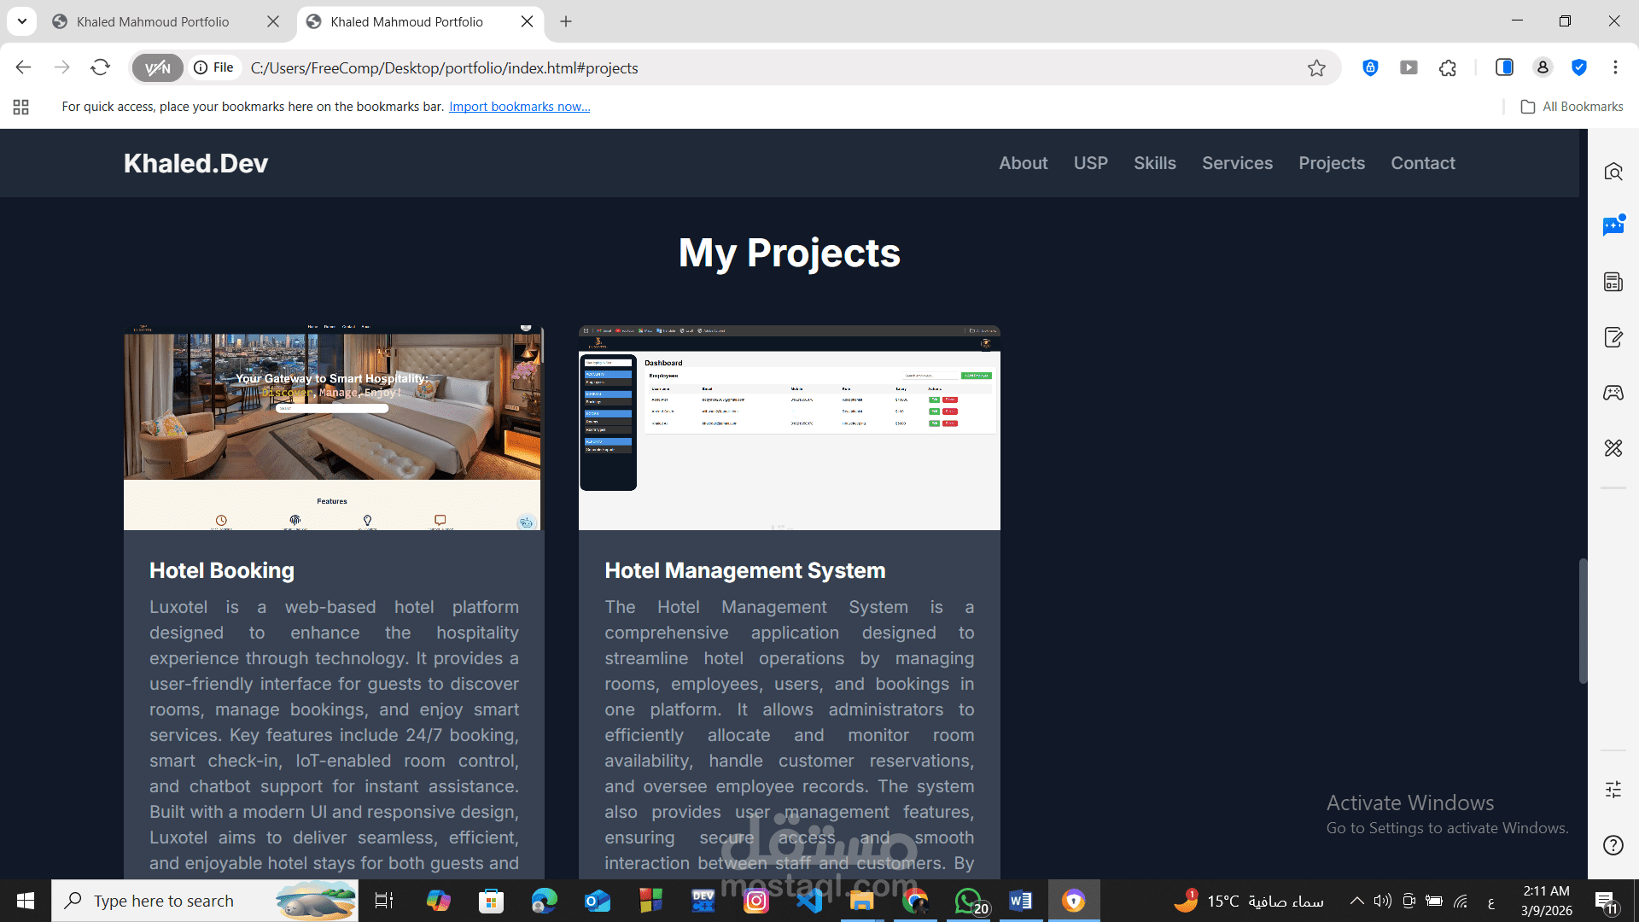Image resolution: width=1639 pixels, height=922 pixels.
Task: Click the Contact navigation link
Action: click(x=1422, y=163)
